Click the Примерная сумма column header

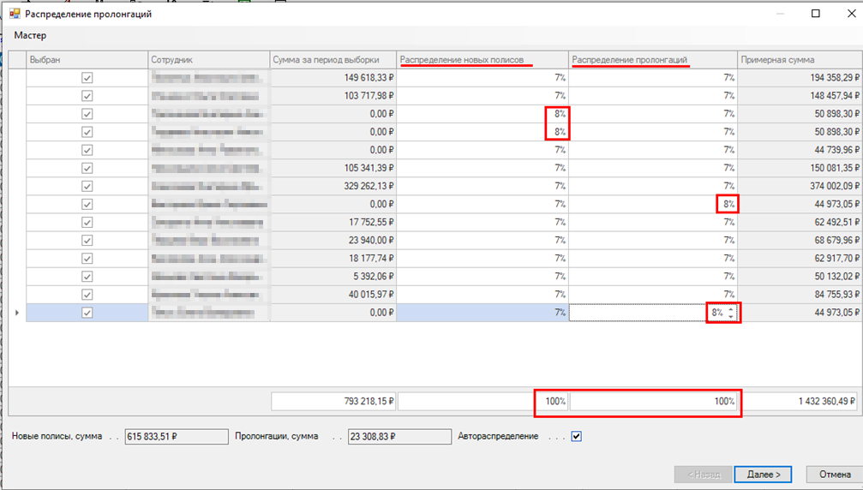click(x=799, y=60)
